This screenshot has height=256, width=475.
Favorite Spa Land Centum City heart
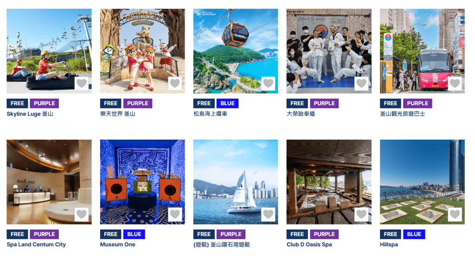coord(82,214)
